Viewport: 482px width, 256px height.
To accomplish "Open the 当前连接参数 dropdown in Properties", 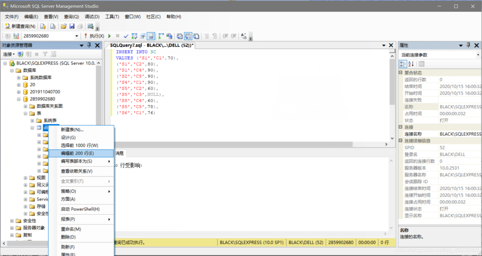I will click(x=478, y=55).
